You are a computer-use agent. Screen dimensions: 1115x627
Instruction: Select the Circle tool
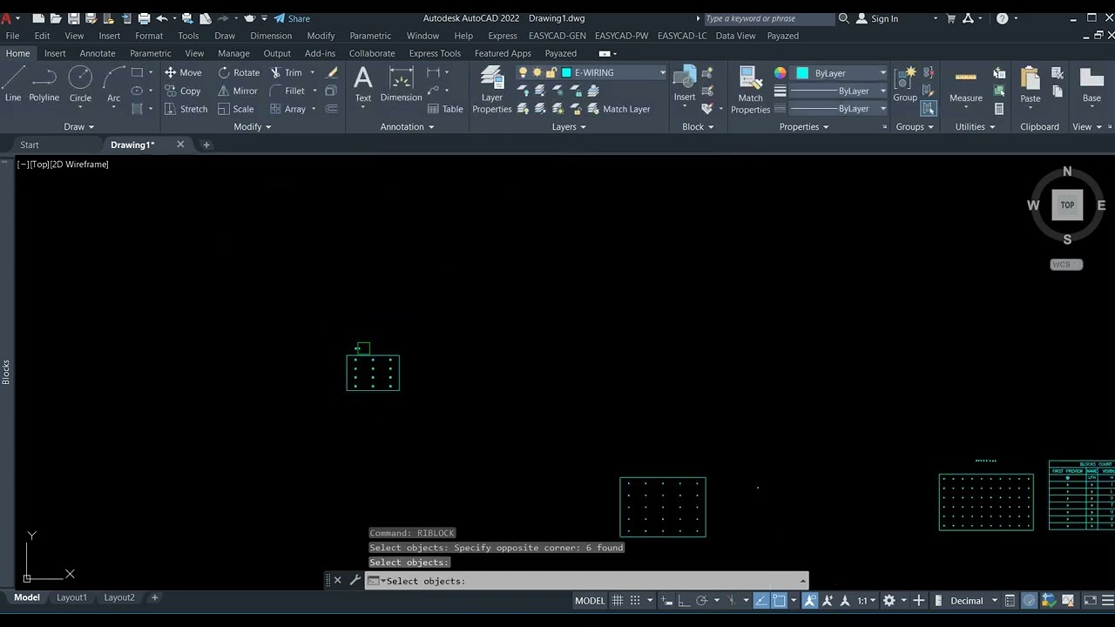[80, 85]
